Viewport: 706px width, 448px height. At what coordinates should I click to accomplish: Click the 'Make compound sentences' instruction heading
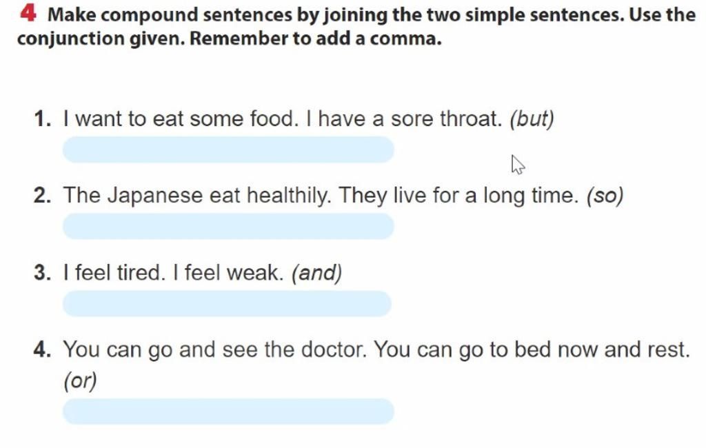pyautogui.click(x=356, y=27)
